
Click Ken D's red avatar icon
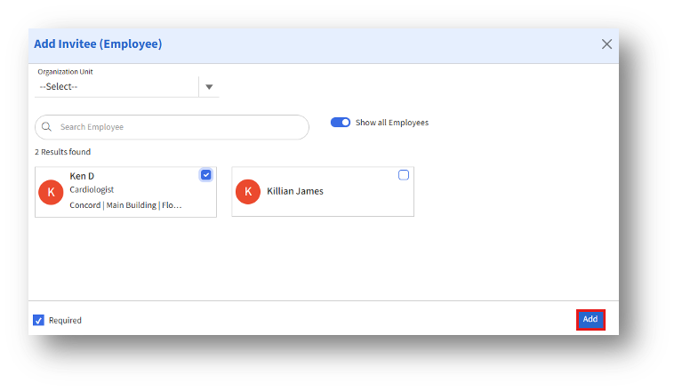[x=51, y=191]
